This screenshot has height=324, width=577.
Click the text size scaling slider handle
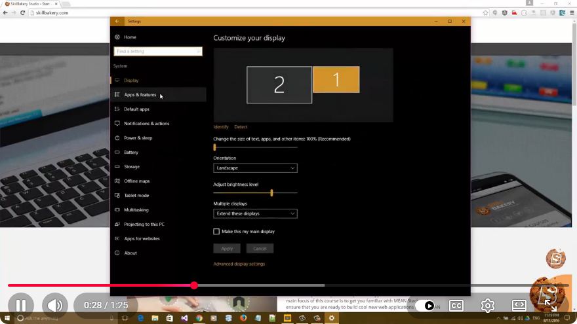tap(214, 147)
